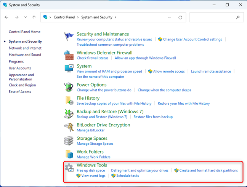Open the recent locations dropdown arrow
247x187 pixels.
[x=26, y=18]
